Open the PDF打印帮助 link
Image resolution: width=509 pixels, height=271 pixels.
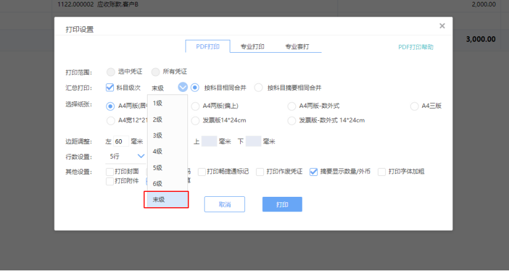[x=416, y=47]
